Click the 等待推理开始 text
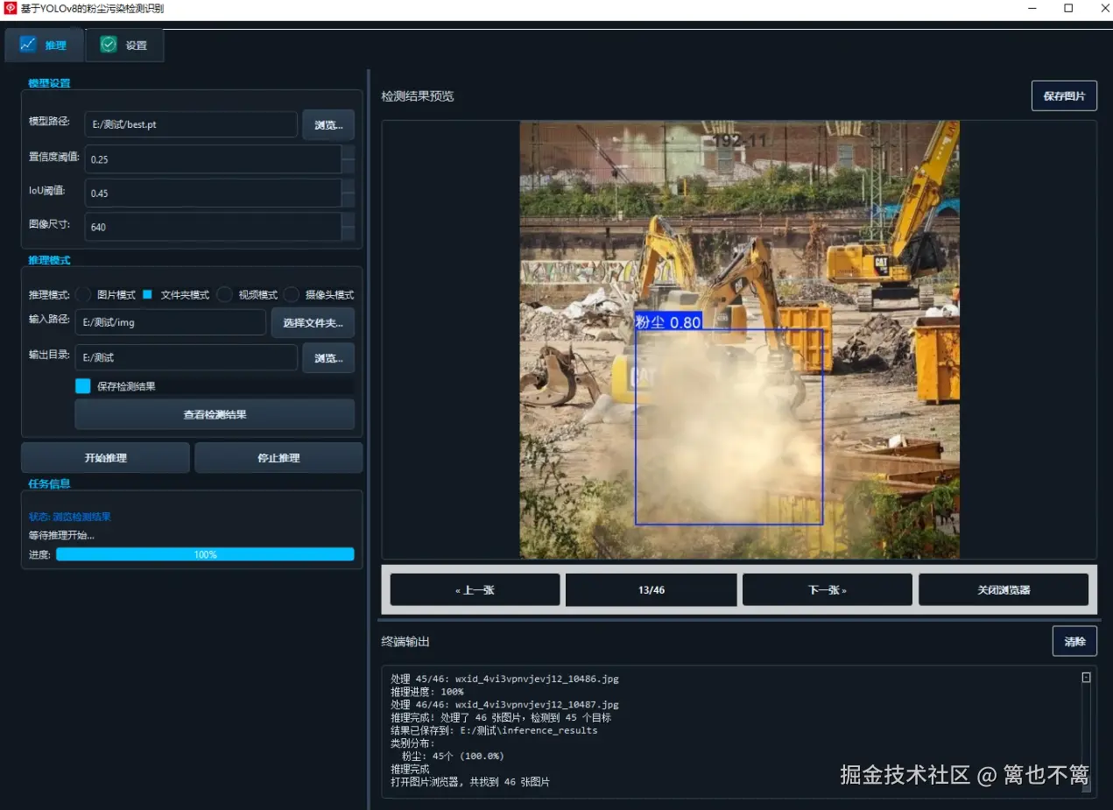Image resolution: width=1113 pixels, height=810 pixels. [x=61, y=535]
